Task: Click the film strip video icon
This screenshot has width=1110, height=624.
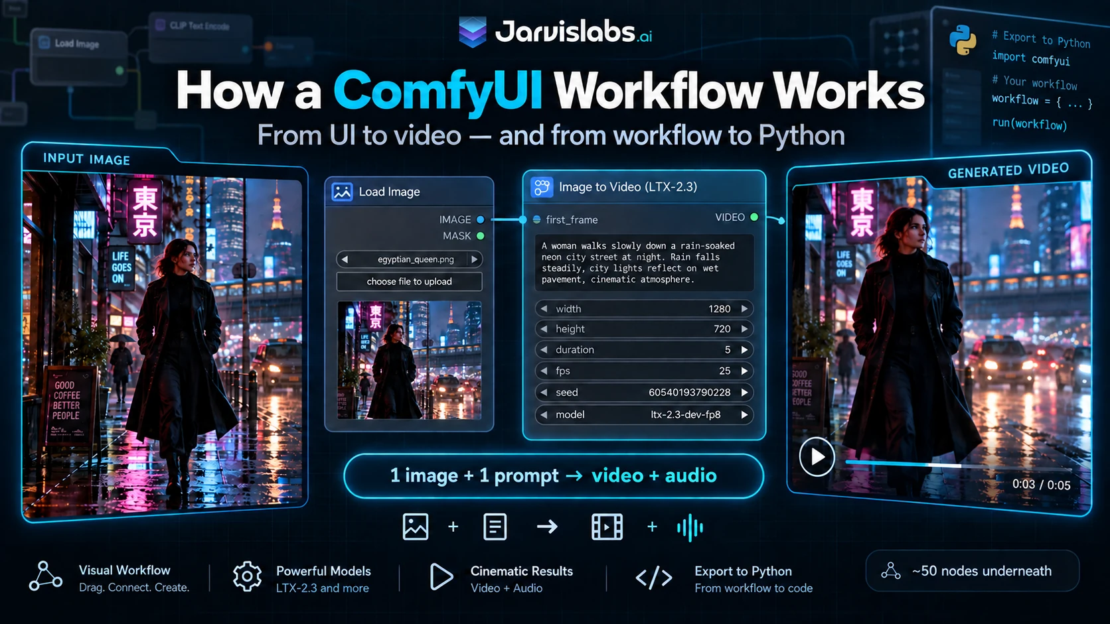Action: tap(607, 527)
